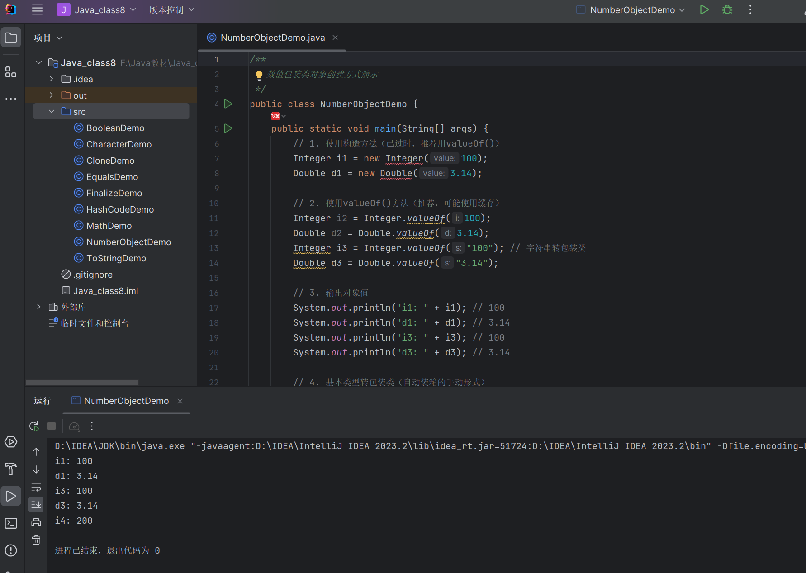Start debugging with the bug icon
The height and width of the screenshot is (573, 806).
pos(727,10)
